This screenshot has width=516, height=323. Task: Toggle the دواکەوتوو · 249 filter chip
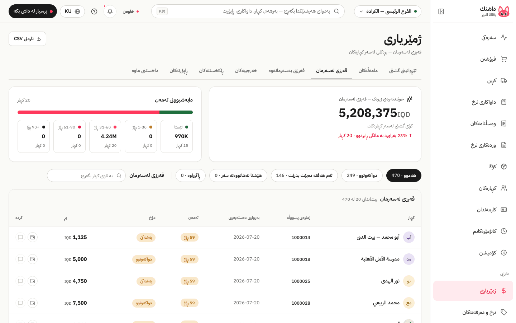point(362,175)
